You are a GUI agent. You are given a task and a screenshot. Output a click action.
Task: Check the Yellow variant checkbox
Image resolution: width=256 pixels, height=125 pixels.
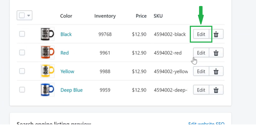pyautogui.click(x=22, y=71)
